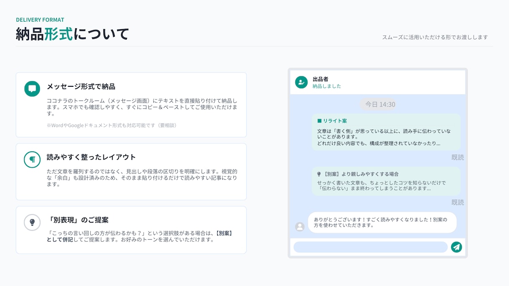Click the 納品形式について page title
The image size is (509, 286).
tap(73, 34)
